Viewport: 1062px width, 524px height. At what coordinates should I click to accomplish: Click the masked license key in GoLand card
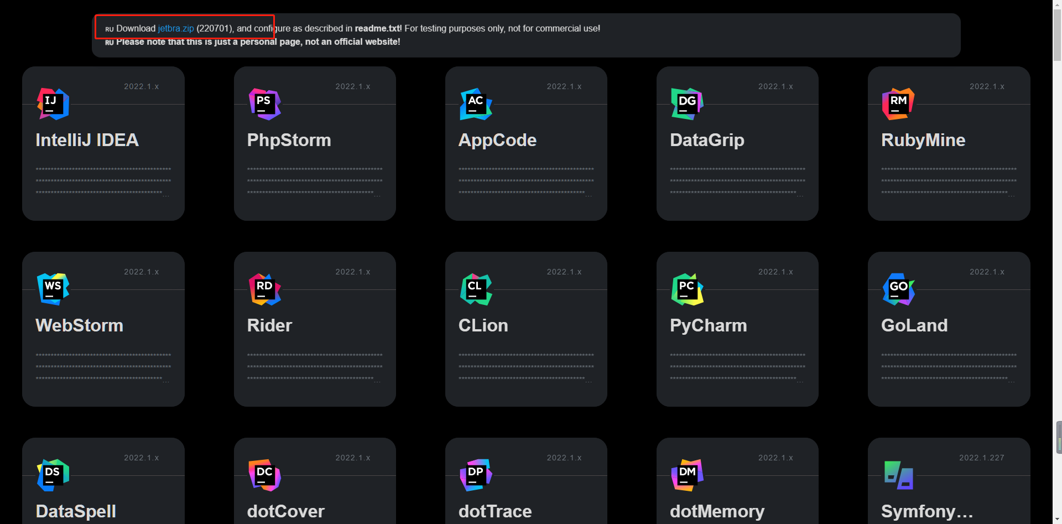949,367
